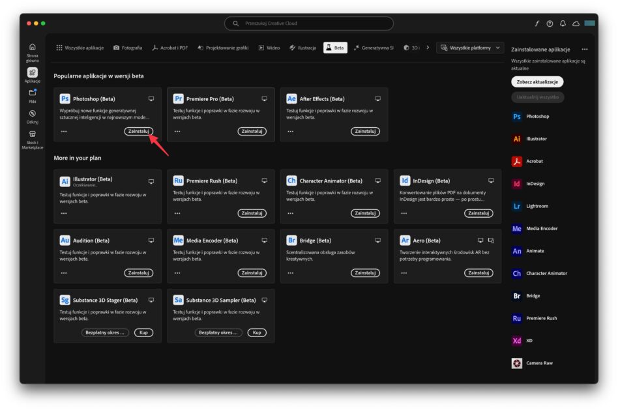
Task: Click Zobacz aktualizacje button
Action: [537, 82]
